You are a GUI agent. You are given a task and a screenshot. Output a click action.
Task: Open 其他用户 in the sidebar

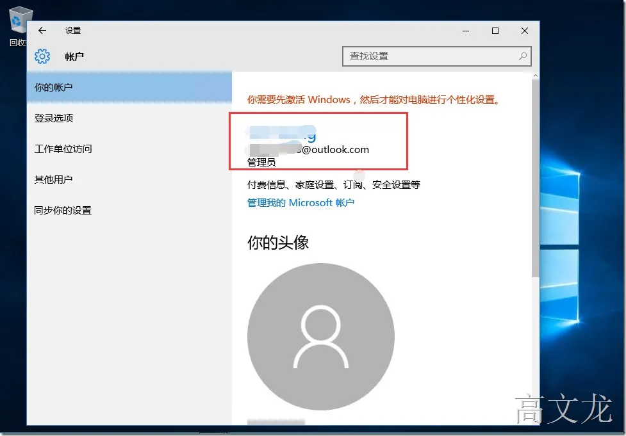(129, 179)
